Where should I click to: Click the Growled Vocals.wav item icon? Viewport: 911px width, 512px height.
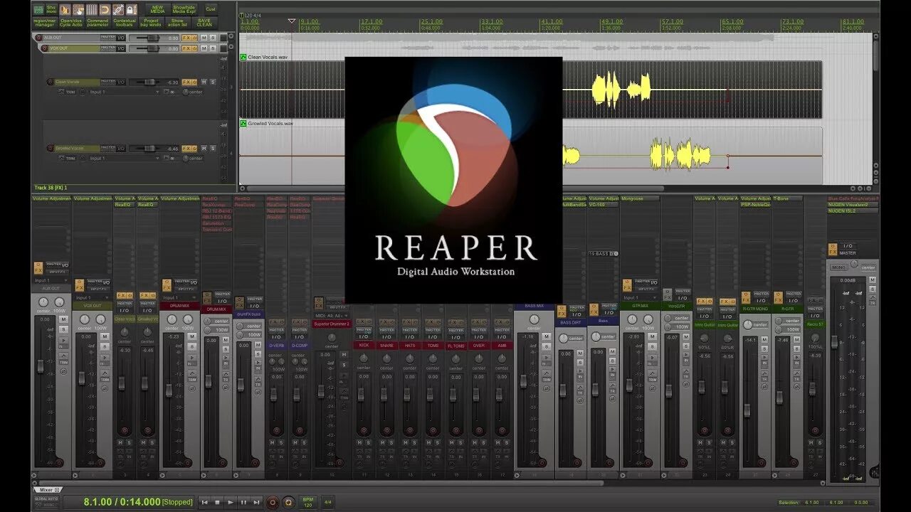point(243,123)
